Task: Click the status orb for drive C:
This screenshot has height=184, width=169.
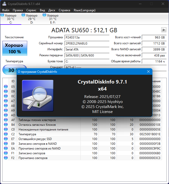Action: click(2, 15)
